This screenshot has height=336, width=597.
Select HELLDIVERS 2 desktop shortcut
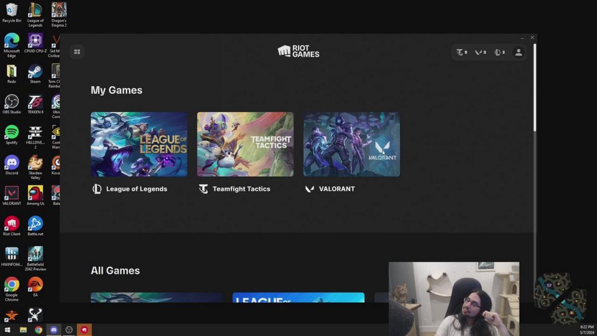(35, 137)
